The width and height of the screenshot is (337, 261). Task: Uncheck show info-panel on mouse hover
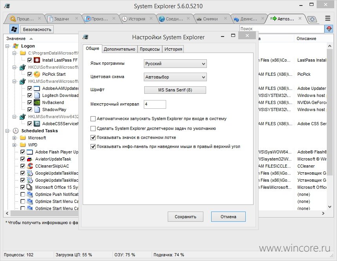(93, 147)
